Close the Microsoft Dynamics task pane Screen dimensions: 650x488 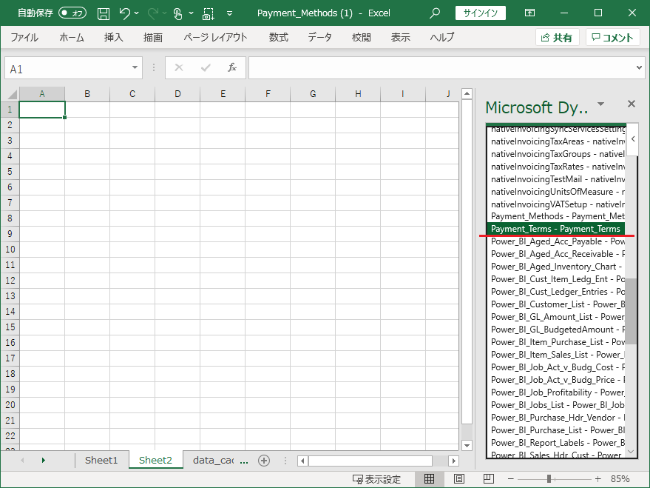click(632, 104)
